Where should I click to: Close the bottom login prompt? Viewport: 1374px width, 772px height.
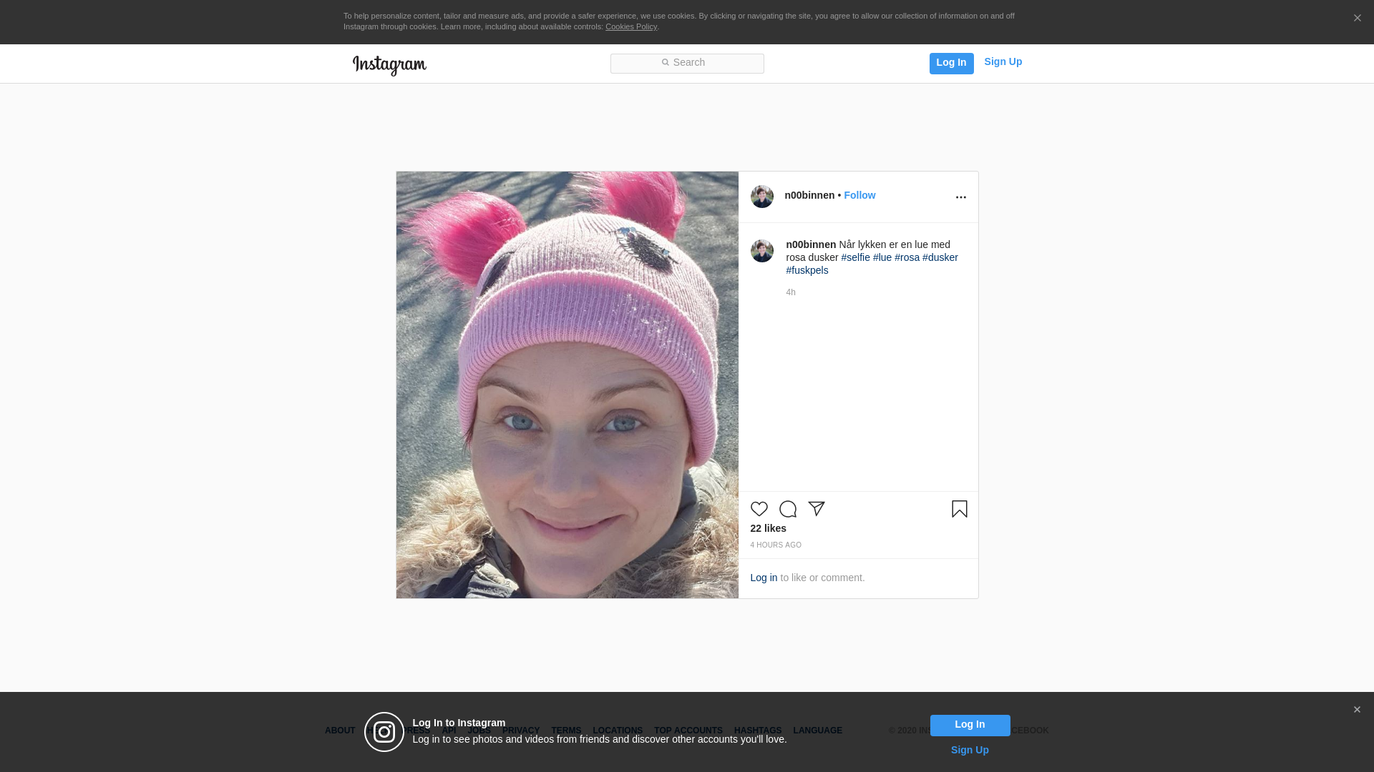[x=1357, y=710]
